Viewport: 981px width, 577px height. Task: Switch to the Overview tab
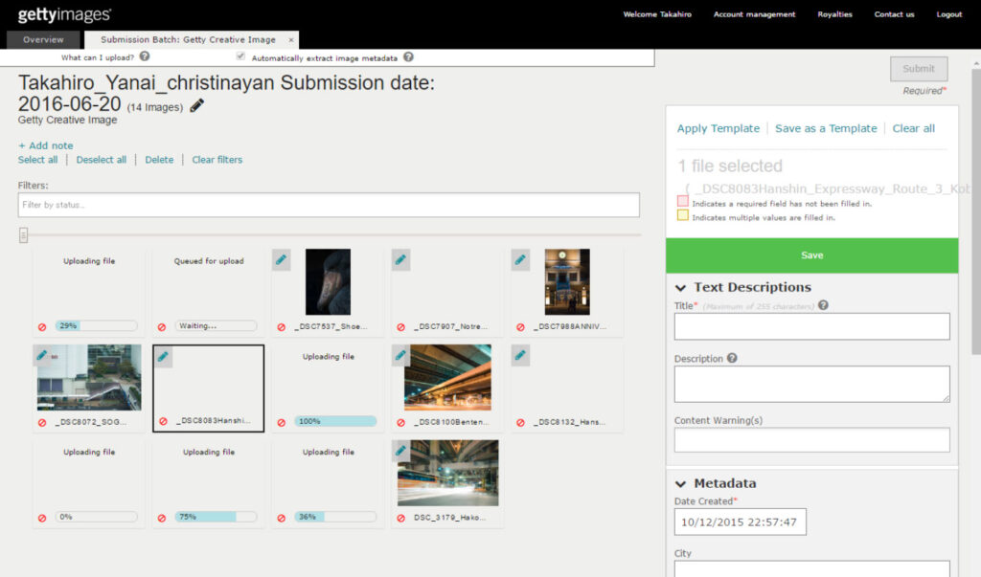tap(43, 39)
